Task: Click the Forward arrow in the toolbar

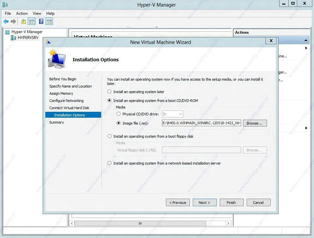Action: 13,22
